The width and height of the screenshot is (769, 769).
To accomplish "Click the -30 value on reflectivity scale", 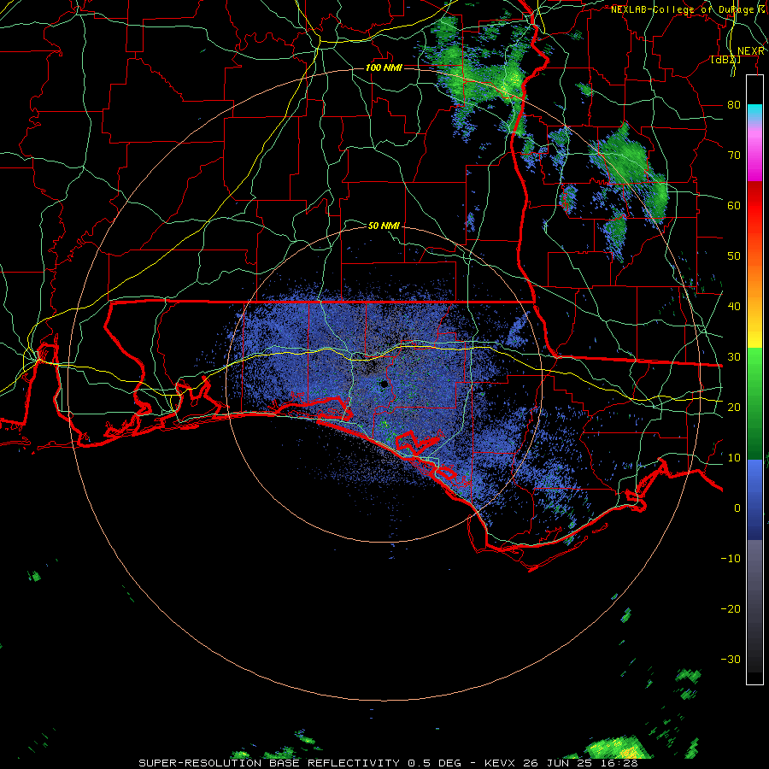I will click(731, 659).
